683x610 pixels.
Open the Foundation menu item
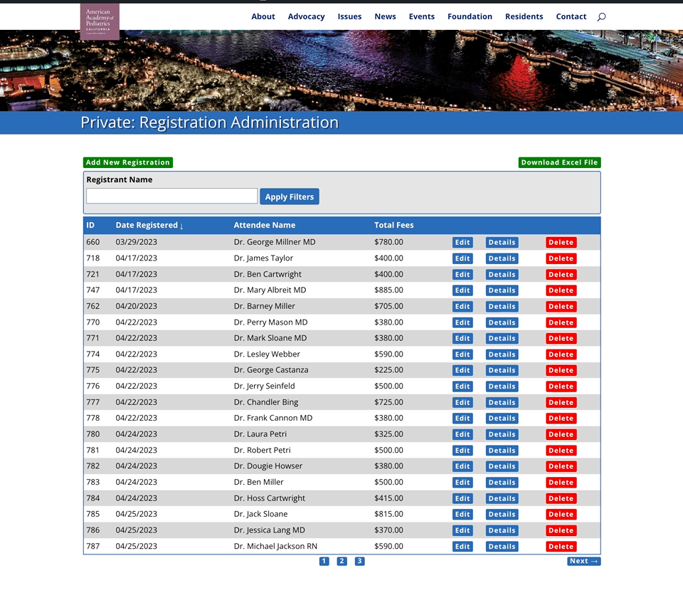[470, 16]
